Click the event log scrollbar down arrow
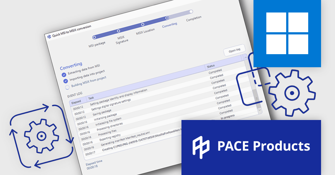This screenshot has height=175, width=335. click(260, 110)
